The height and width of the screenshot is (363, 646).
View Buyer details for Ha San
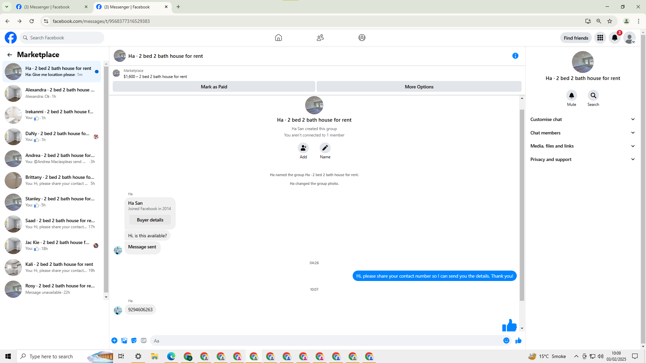pyautogui.click(x=150, y=220)
